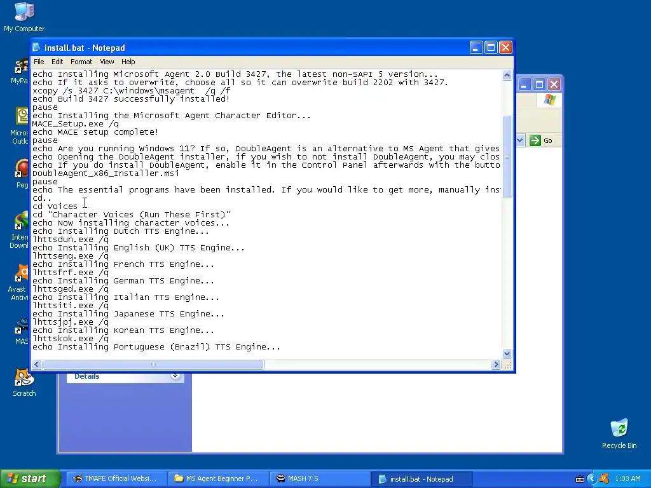Click Notepad horizontal scroll left arrow

(x=37, y=364)
